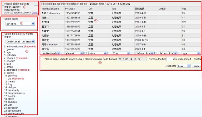Click the uploaded file name asterccCustomer_en.csv
This screenshot has height=117, width=202.
coord(17,13)
